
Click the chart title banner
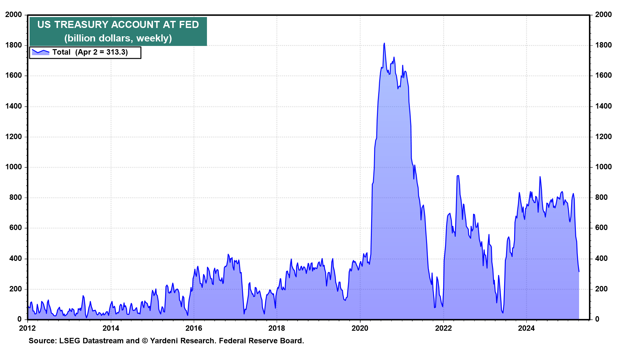(118, 25)
